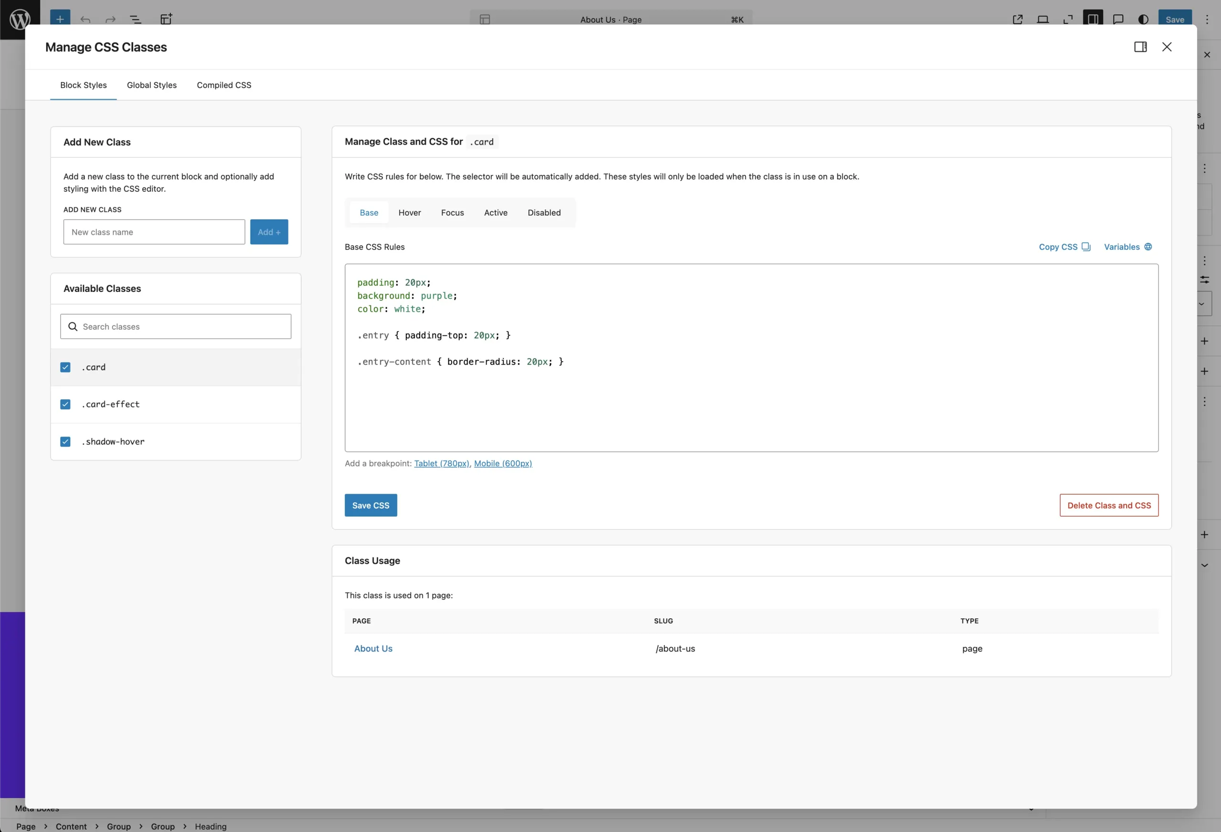Click the block inserter plus icon
The image size is (1221, 832).
(60, 20)
